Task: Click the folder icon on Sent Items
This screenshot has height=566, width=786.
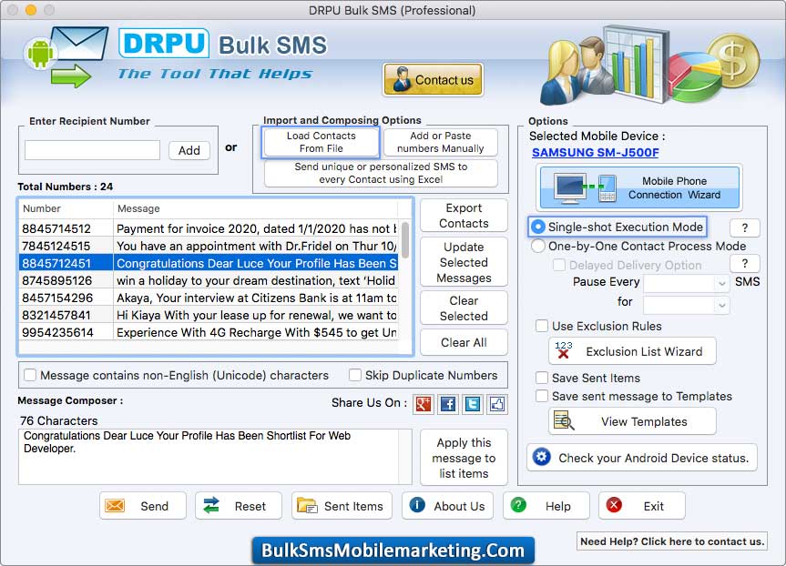Action: click(307, 505)
